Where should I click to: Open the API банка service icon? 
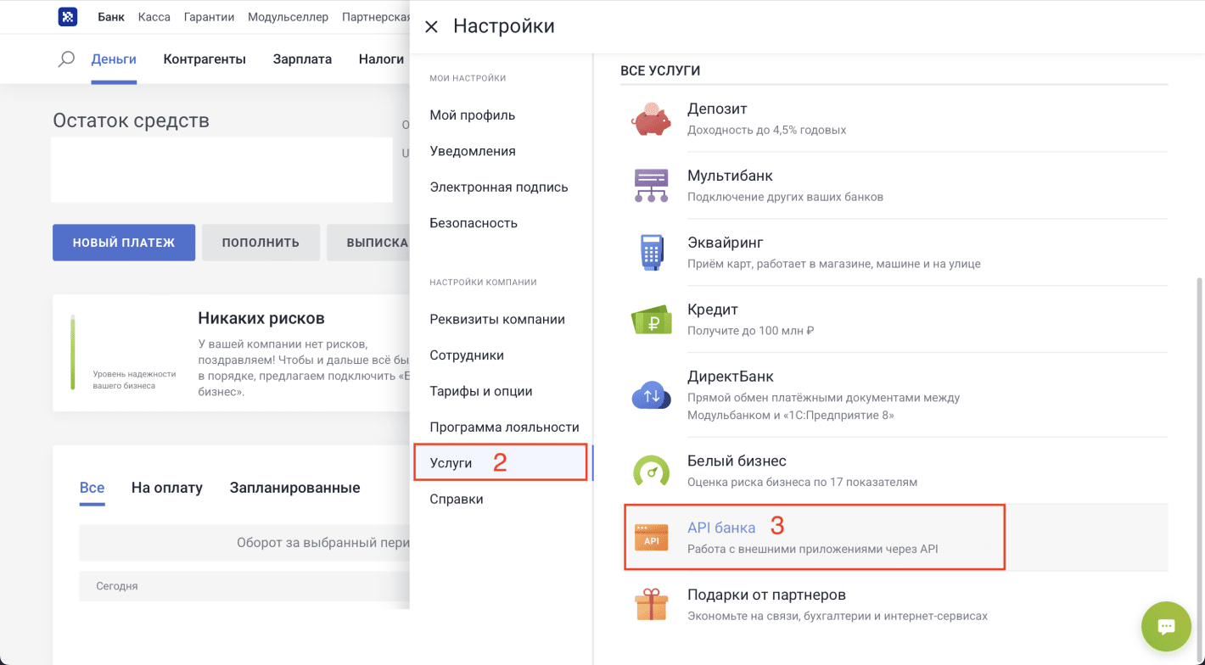pyautogui.click(x=651, y=536)
